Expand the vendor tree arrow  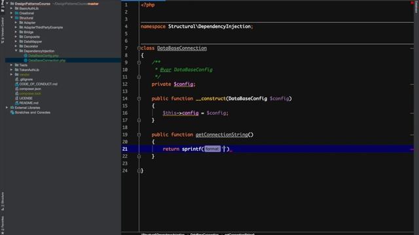(x=12, y=74)
